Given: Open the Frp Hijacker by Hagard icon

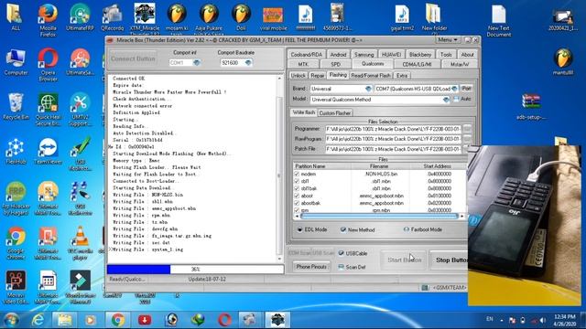Looking at the screenshot, I should pos(16,198).
